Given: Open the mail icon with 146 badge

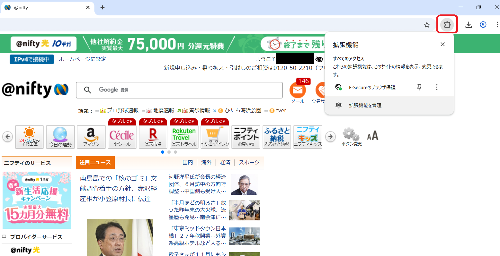Looking at the screenshot, I should (x=298, y=91).
